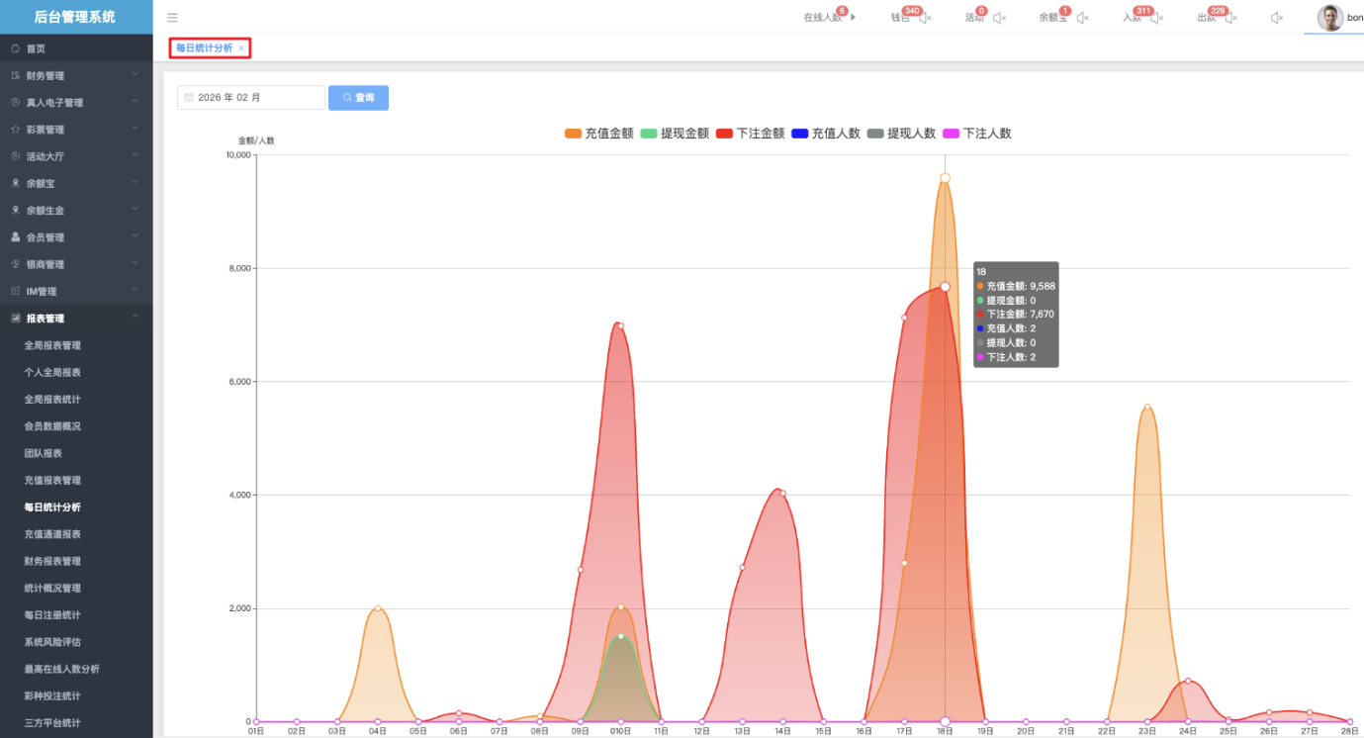Close the 每日统计分析 tab
Screen dimensions: 1364x738
pyautogui.click(x=241, y=48)
